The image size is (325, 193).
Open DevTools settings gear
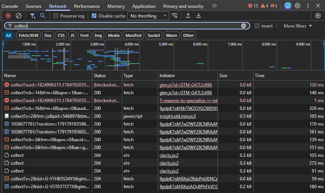point(297,6)
